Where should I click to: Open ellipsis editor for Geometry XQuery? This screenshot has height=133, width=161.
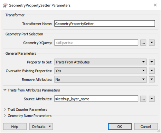point(143,43)
